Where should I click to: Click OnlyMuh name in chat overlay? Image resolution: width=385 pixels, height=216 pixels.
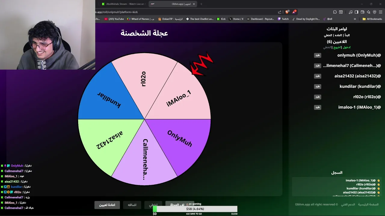(x=17, y=166)
